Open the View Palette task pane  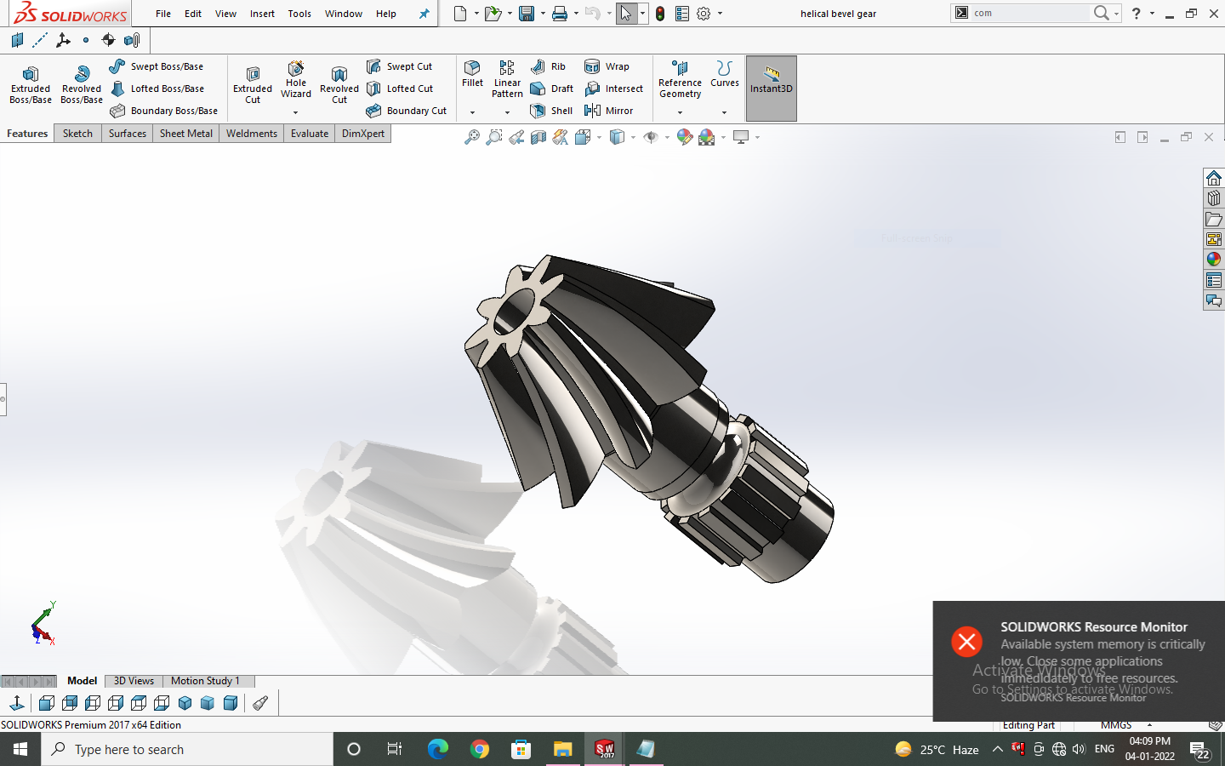coord(1214,239)
